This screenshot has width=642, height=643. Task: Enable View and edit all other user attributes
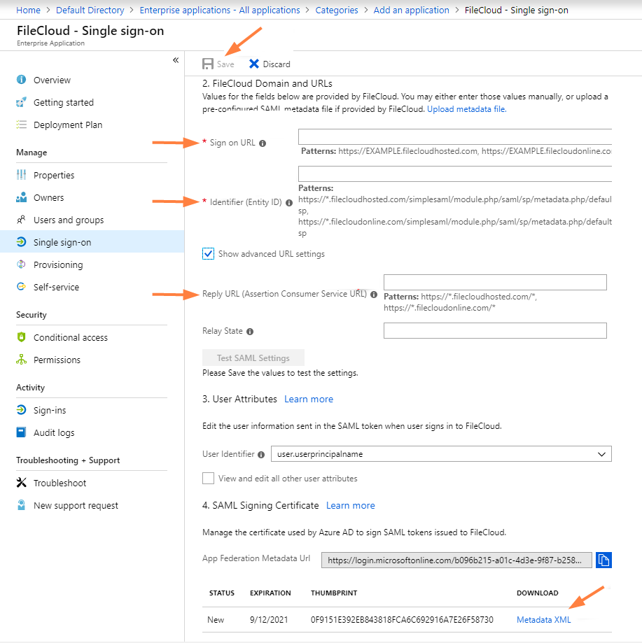tap(208, 478)
